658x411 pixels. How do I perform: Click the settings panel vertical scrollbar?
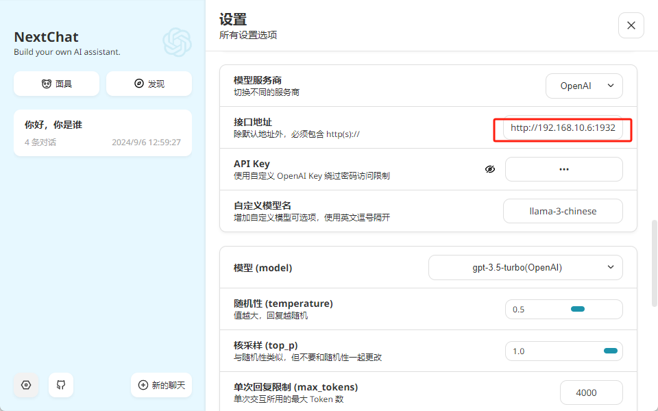653,263
